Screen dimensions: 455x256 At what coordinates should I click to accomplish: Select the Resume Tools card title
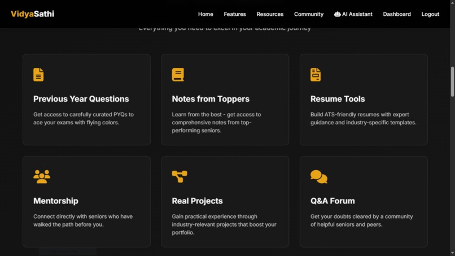338,99
